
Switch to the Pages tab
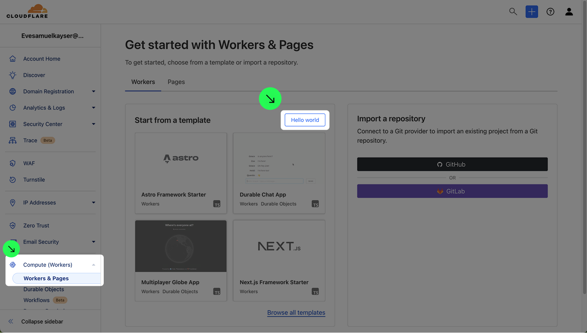(176, 82)
